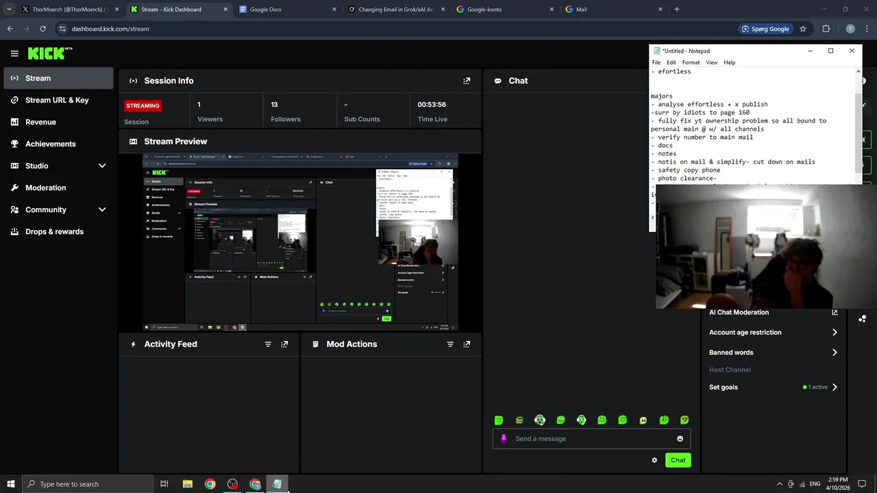Viewport: 877px width, 493px height.
Task: Open Notepad View menu
Action: tap(712, 62)
